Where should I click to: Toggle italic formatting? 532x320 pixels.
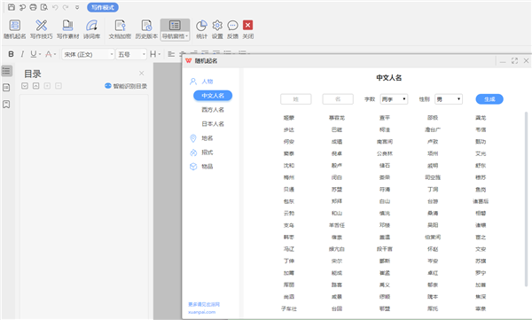tap(22, 54)
